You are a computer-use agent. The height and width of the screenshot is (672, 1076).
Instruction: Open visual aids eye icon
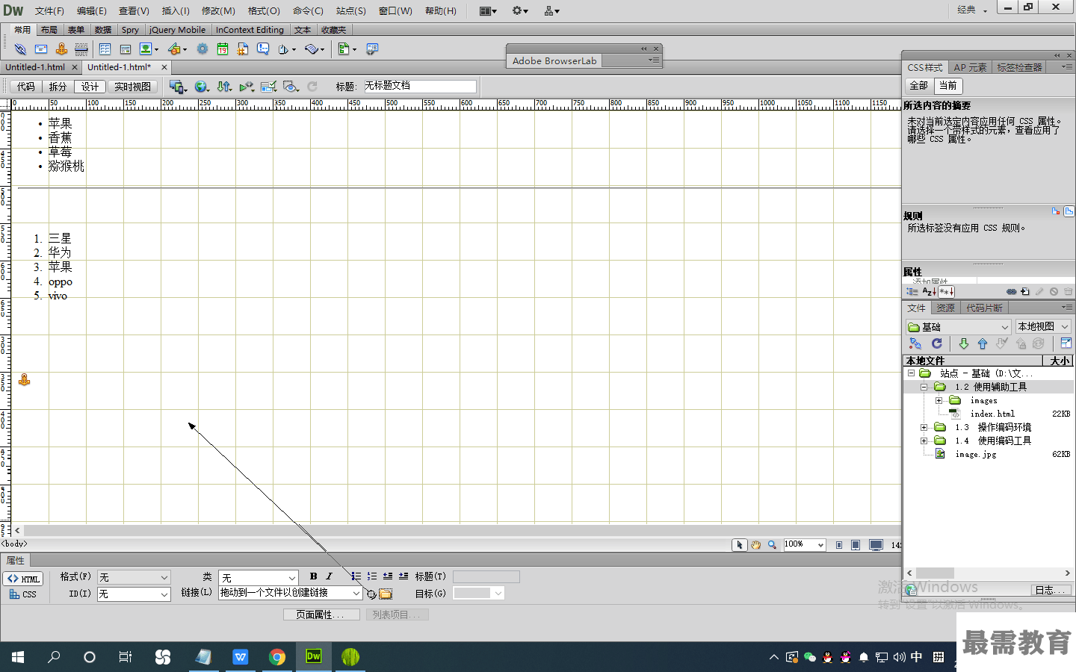pos(291,87)
